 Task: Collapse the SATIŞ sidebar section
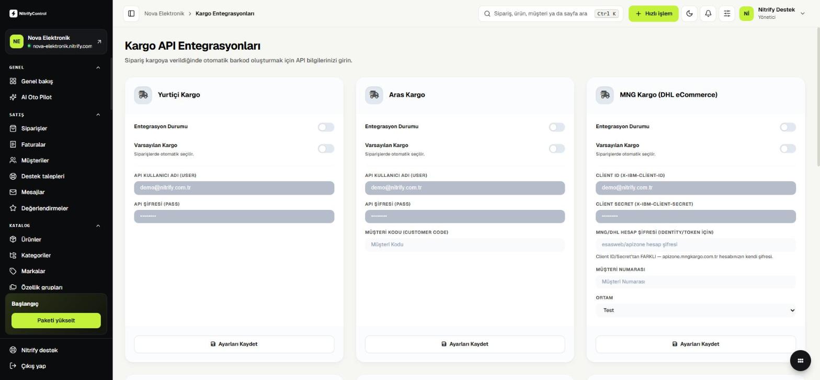tap(98, 115)
